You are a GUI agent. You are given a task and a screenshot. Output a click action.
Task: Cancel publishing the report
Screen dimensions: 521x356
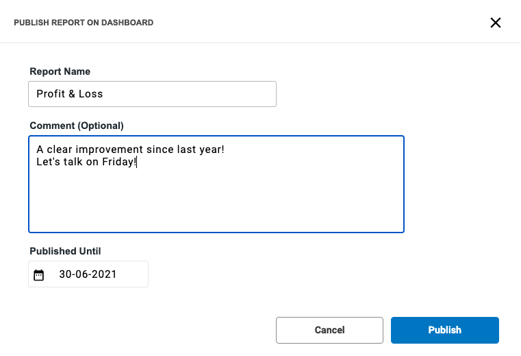(329, 330)
